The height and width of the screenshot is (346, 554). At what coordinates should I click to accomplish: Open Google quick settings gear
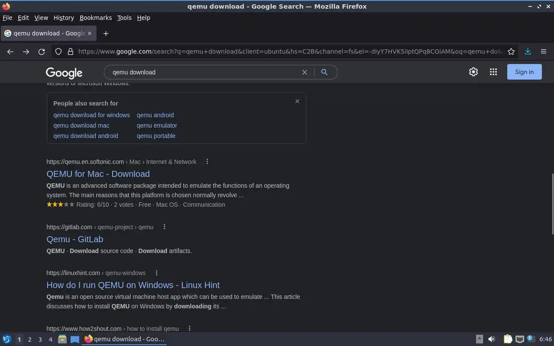[x=473, y=72]
